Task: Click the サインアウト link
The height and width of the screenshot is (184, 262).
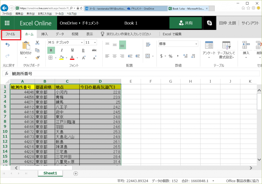Action: click(x=250, y=23)
